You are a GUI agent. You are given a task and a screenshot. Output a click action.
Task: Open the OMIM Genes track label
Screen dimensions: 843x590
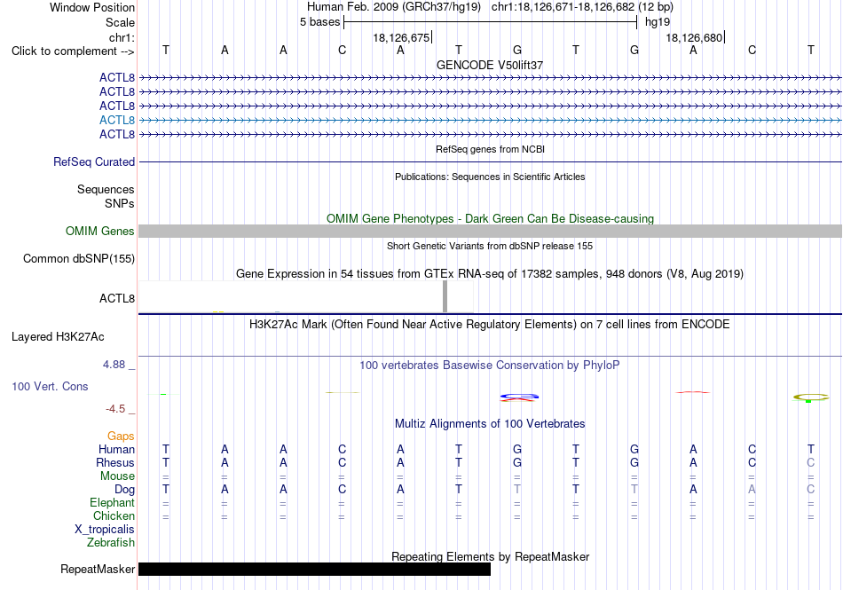coord(100,231)
